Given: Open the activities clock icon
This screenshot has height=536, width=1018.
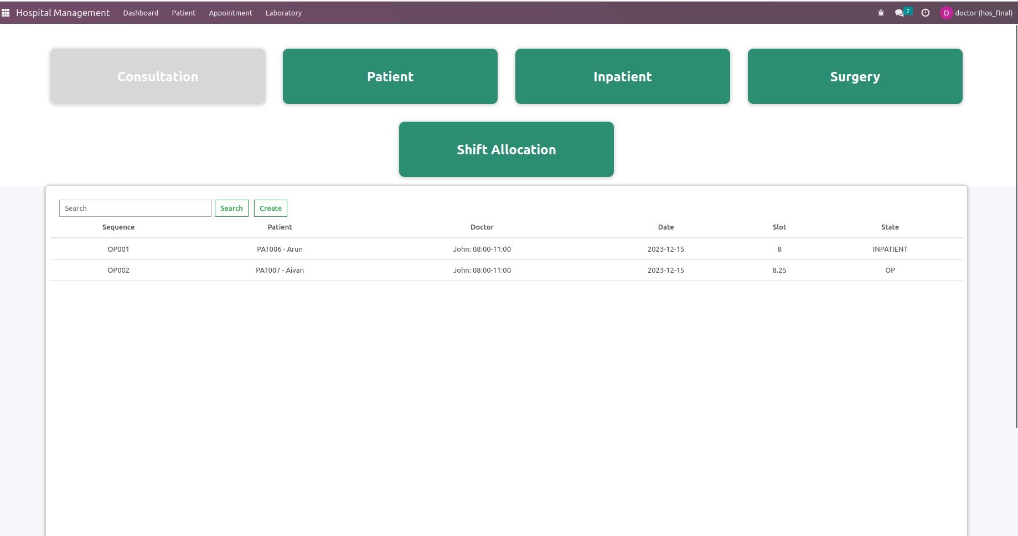Looking at the screenshot, I should click(925, 13).
